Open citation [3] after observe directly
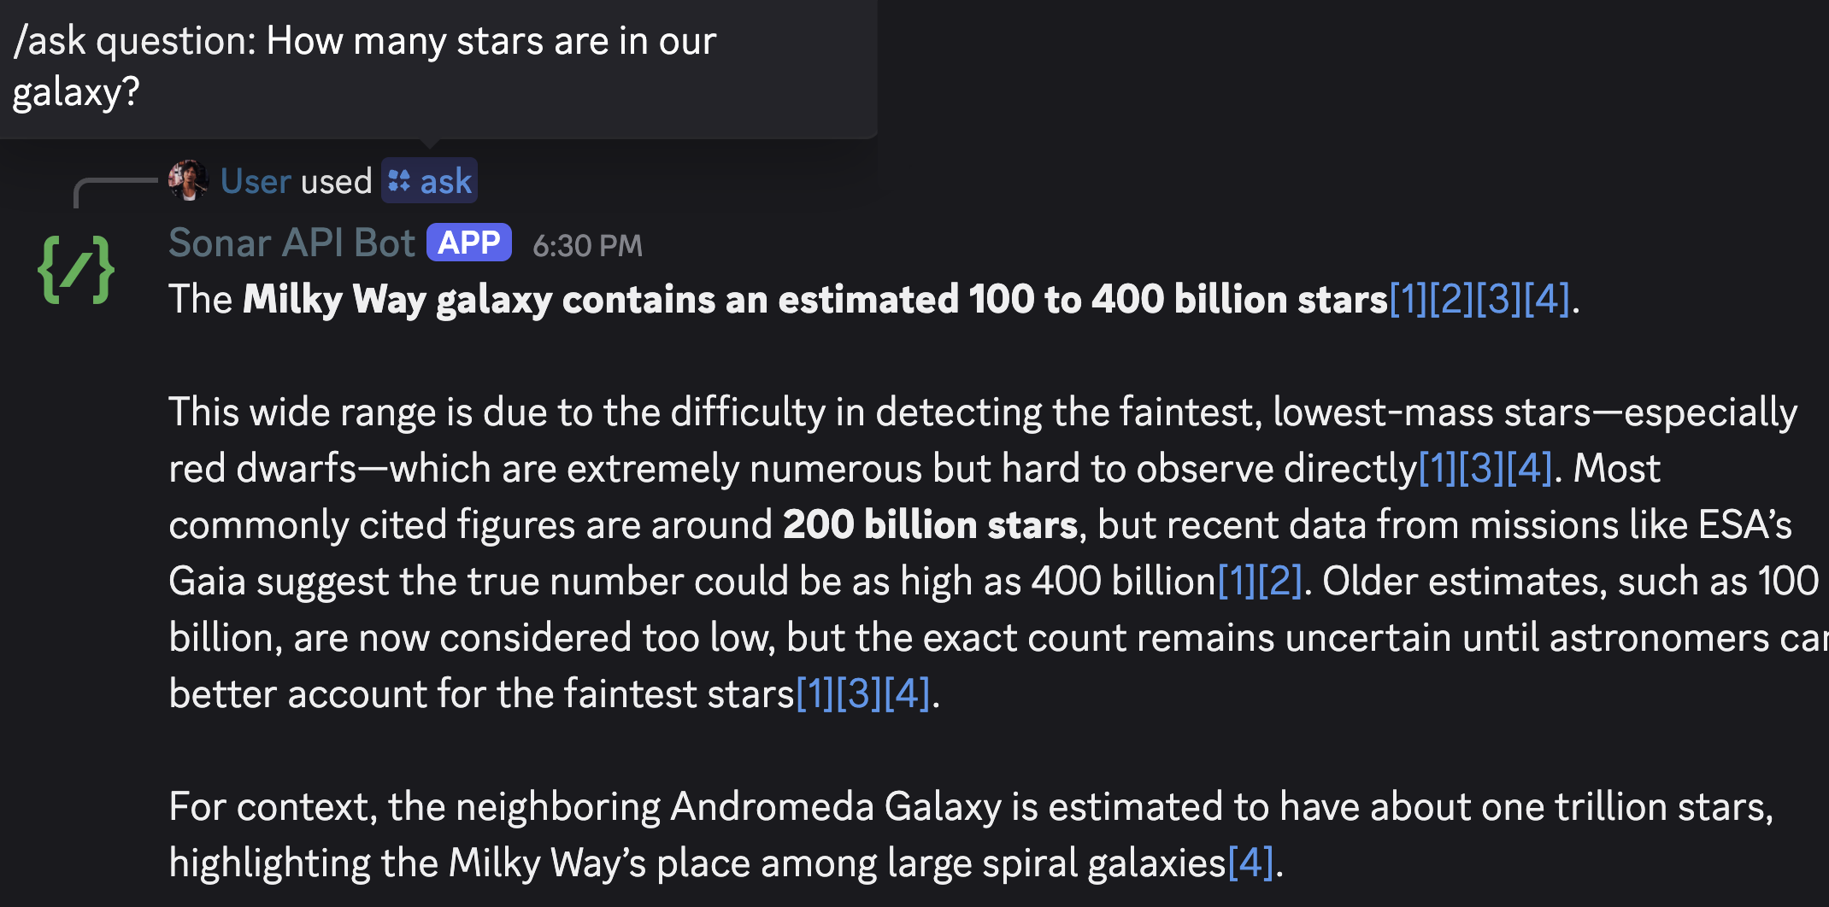1829x907 pixels. (1481, 468)
